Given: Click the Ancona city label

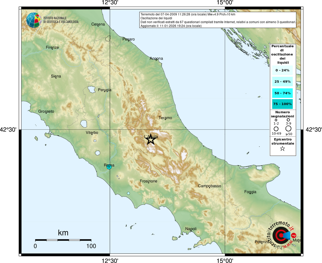Looking at the screenshot, I should [156, 58].
